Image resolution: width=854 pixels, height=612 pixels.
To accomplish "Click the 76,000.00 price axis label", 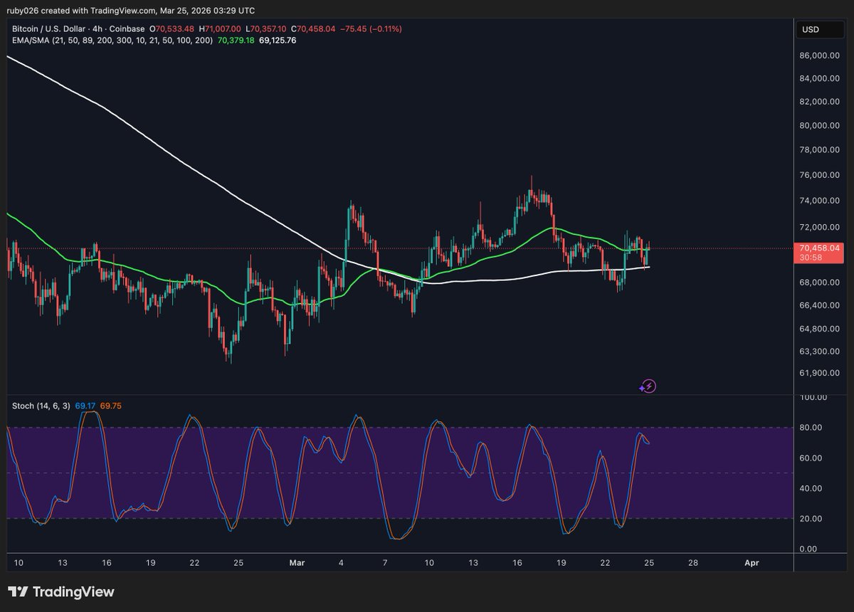I will click(820, 175).
